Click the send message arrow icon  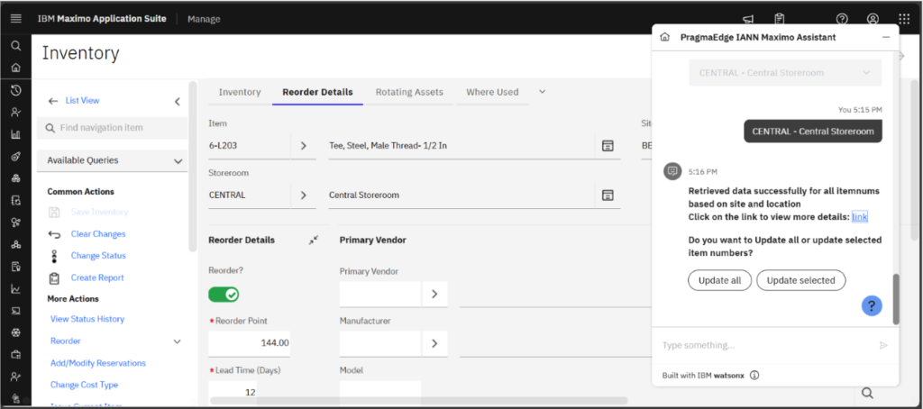pos(883,345)
